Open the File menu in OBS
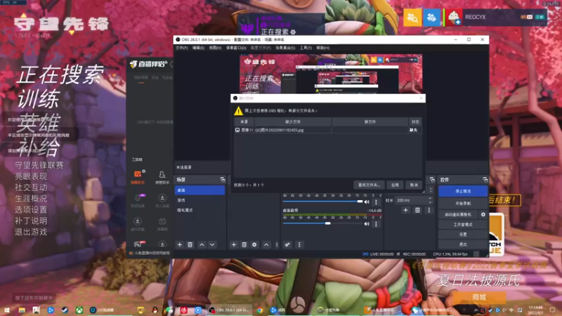 181,48
